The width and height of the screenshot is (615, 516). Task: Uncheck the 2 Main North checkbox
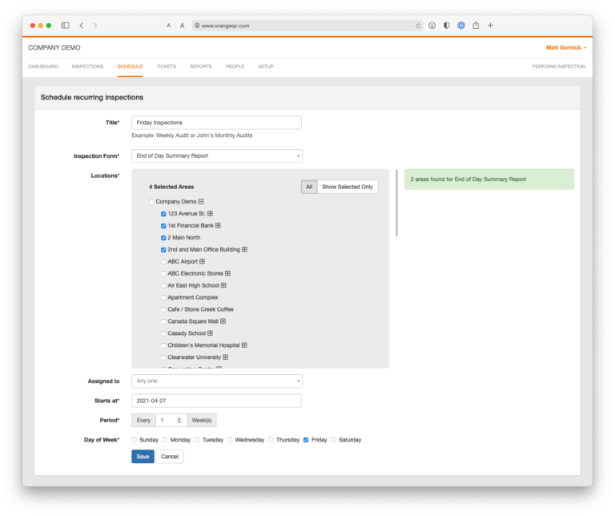click(x=163, y=238)
